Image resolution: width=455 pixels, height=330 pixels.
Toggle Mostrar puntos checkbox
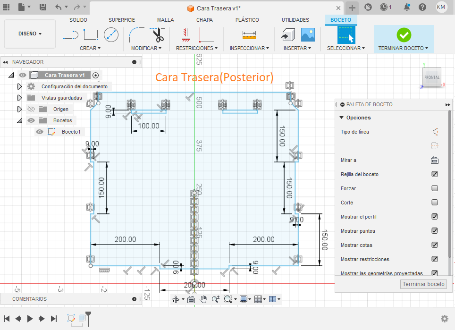[x=434, y=231]
